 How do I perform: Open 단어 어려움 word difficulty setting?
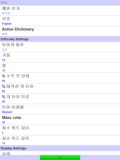tap(60, 109)
